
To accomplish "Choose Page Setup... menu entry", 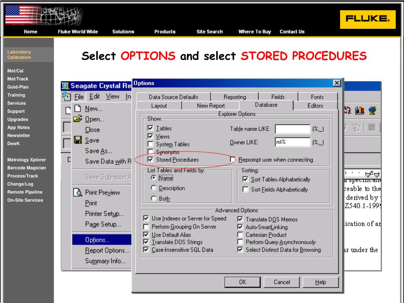I will (x=102, y=224).
